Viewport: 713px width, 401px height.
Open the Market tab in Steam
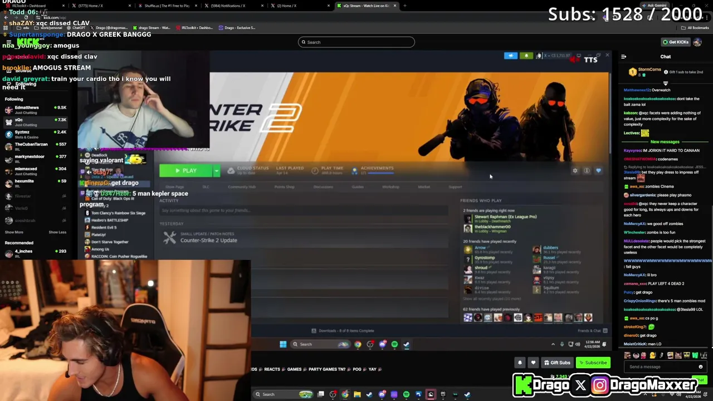[424, 187]
